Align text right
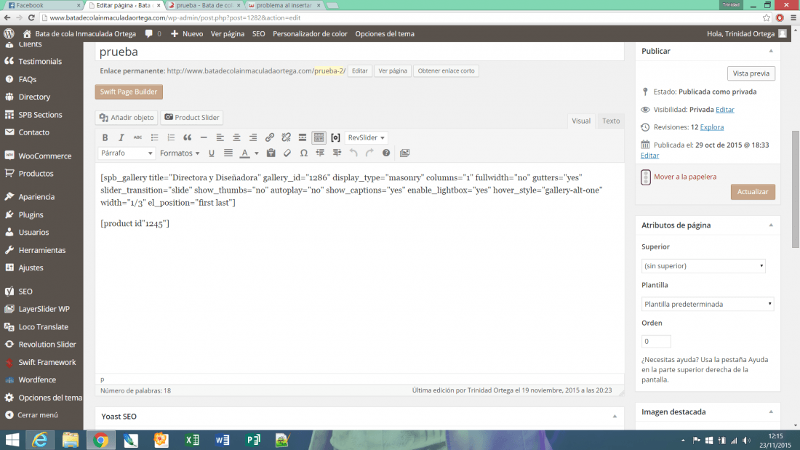This screenshot has height=450, width=800. 253,137
